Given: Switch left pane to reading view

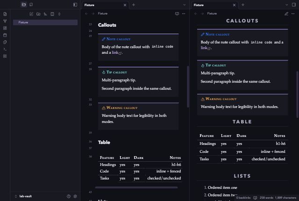Looking at the screenshot, I should click(177, 14).
